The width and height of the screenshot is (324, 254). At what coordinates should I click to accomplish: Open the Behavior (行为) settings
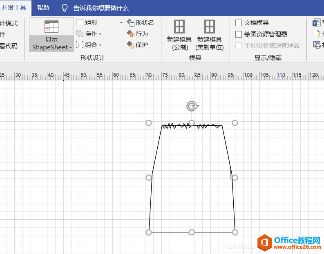tap(137, 33)
